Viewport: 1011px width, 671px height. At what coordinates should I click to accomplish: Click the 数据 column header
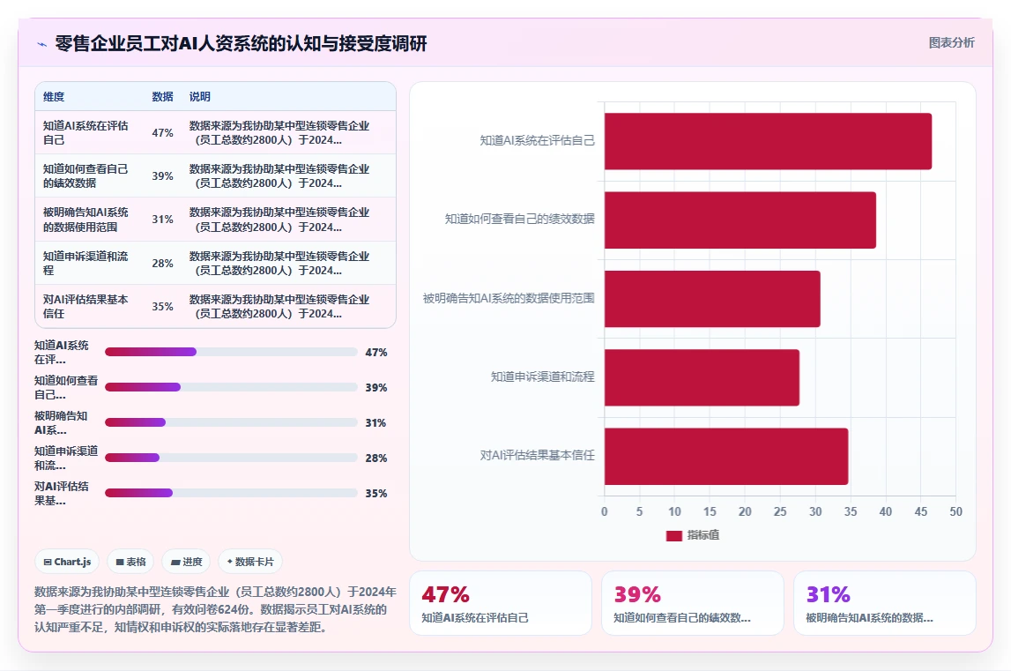162,97
